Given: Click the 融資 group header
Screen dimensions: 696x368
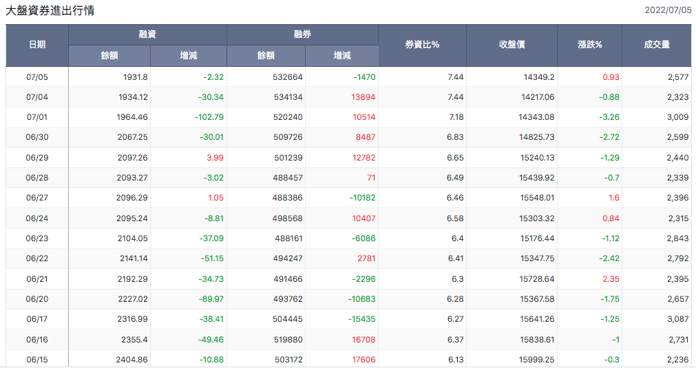Looking at the screenshot, I should pos(147,34).
